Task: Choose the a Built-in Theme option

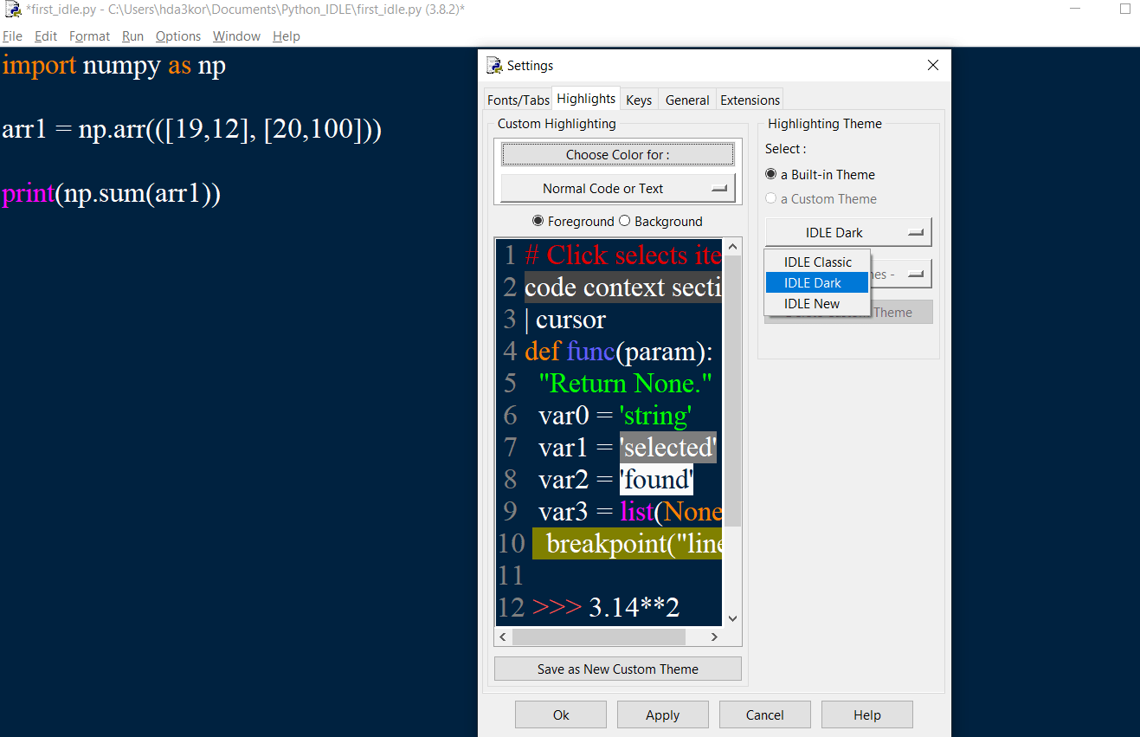Action: tap(820, 175)
